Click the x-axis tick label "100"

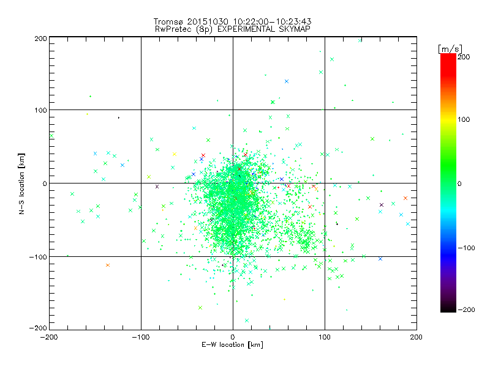[325, 337]
